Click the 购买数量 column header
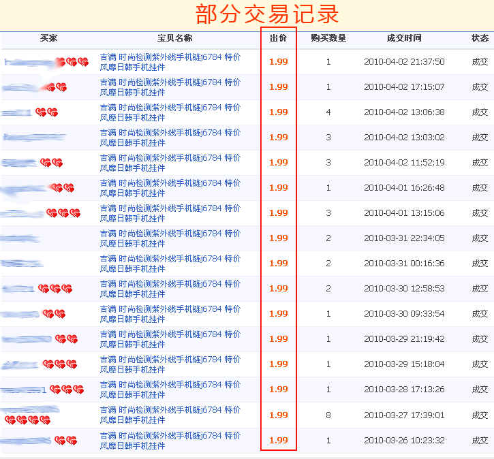494x459 pixels. pos(328,38)
